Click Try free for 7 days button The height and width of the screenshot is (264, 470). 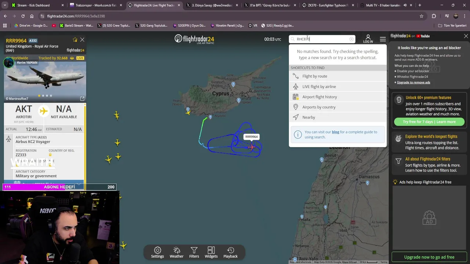[429, 122]
